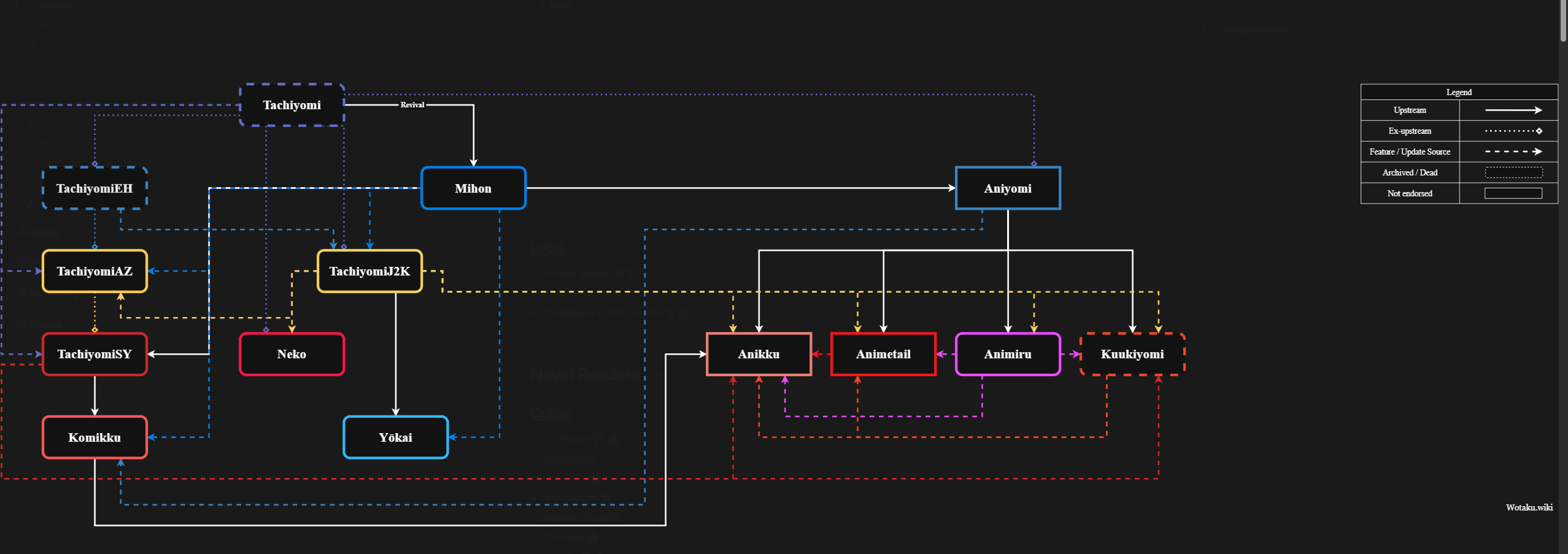The image size is (1568, 554).
Task: Click the Archived / Dead legend label
Action: coord(1410,173)
